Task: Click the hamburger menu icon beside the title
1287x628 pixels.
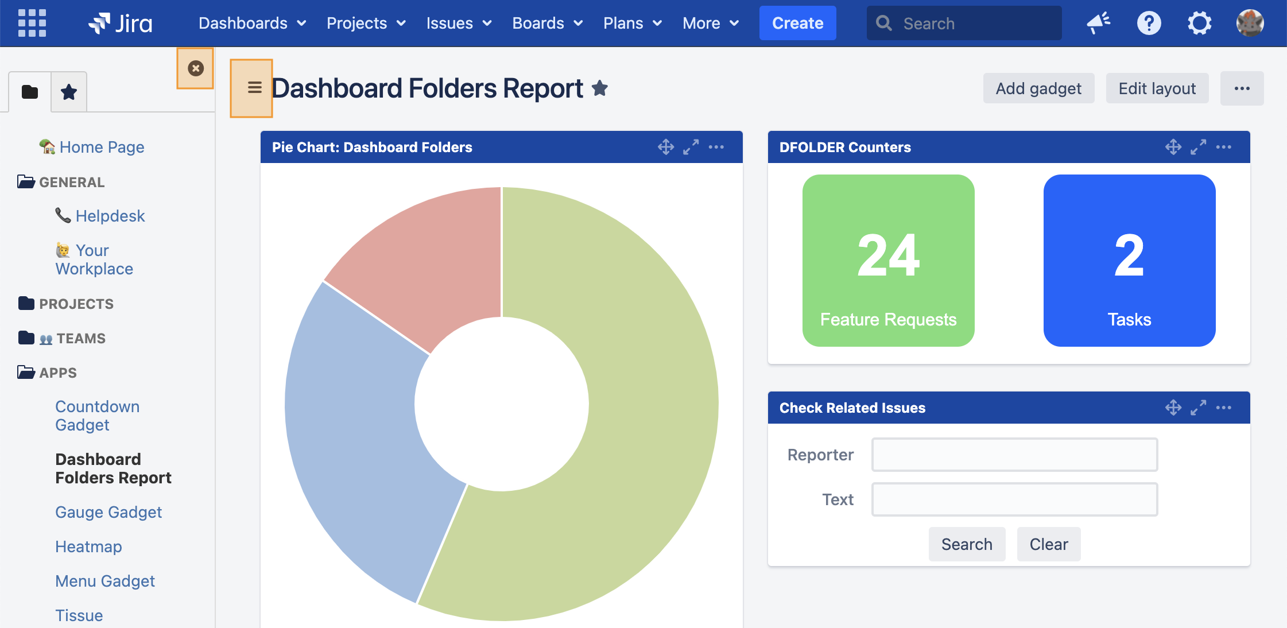Action: coord(254,88)
